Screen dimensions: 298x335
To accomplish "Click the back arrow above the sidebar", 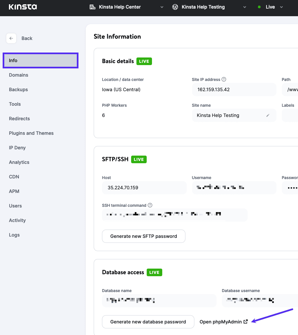I will pyautogui.click(x=11, y=38).
